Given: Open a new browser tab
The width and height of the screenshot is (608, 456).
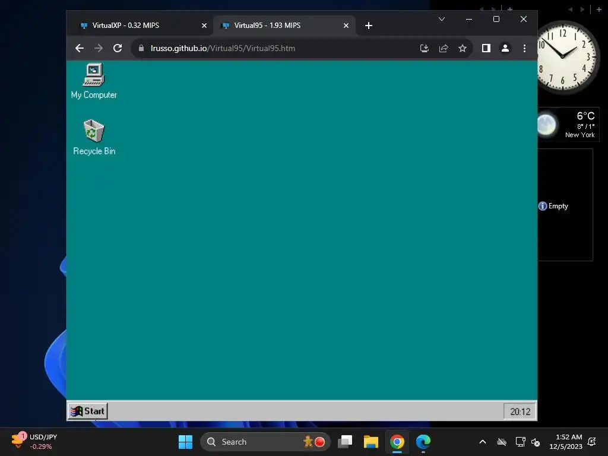Looking at the screenshot, I should [368, 26].
